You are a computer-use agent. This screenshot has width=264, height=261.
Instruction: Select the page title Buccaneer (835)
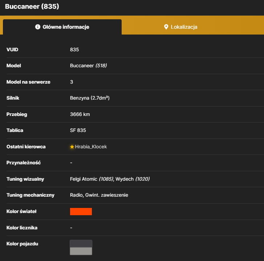(32, 7)
